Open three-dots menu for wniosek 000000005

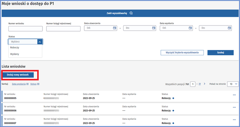click(x=234, y=95)
